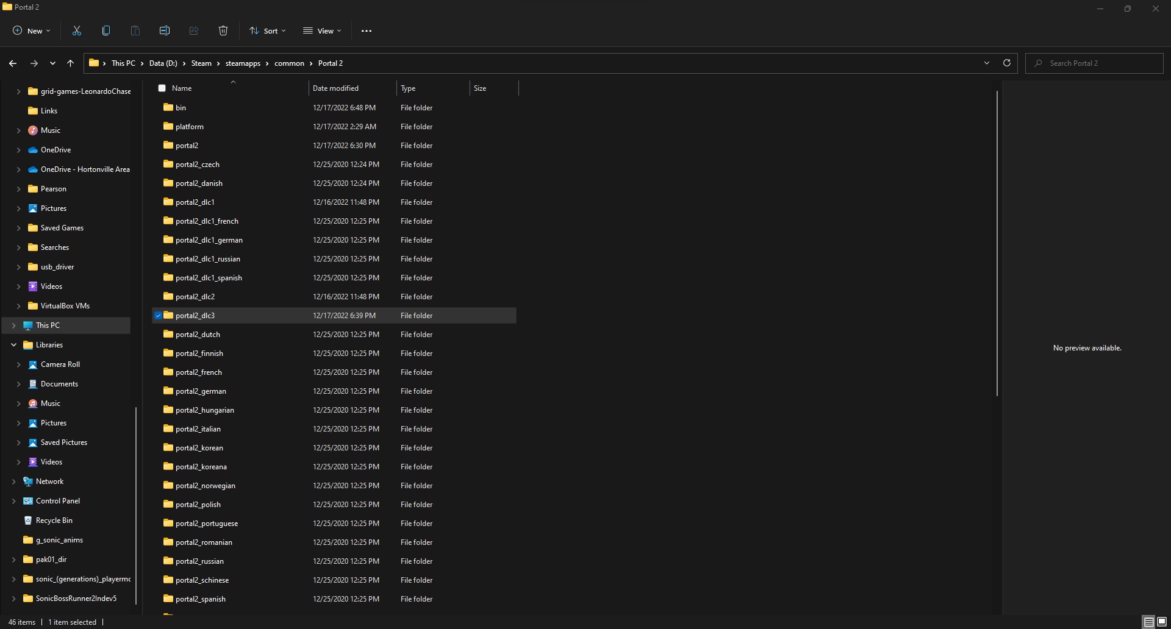Click the Data (D:) breadcrumb segment
1171x629 pixels.
point(163,63)
